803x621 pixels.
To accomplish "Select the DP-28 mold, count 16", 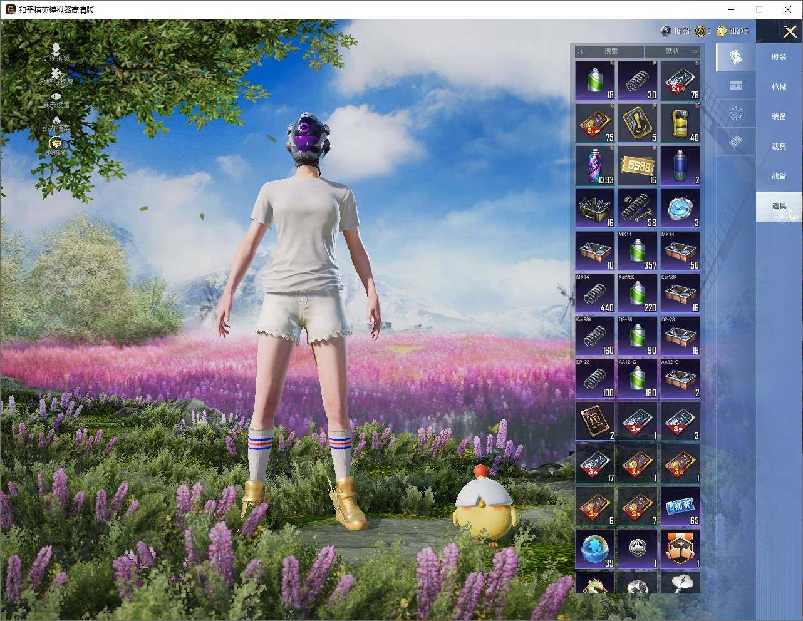I will [x=680, y=336].
